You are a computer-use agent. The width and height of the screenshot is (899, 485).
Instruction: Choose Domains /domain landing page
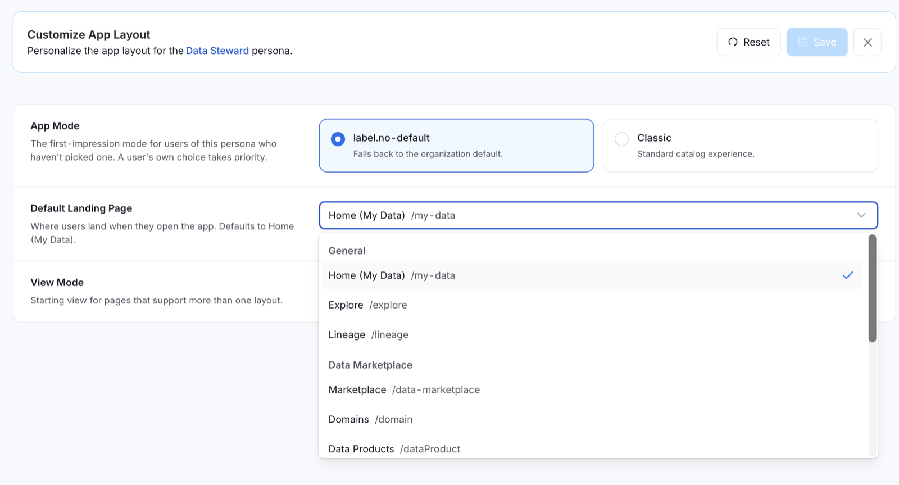point(592,420)
